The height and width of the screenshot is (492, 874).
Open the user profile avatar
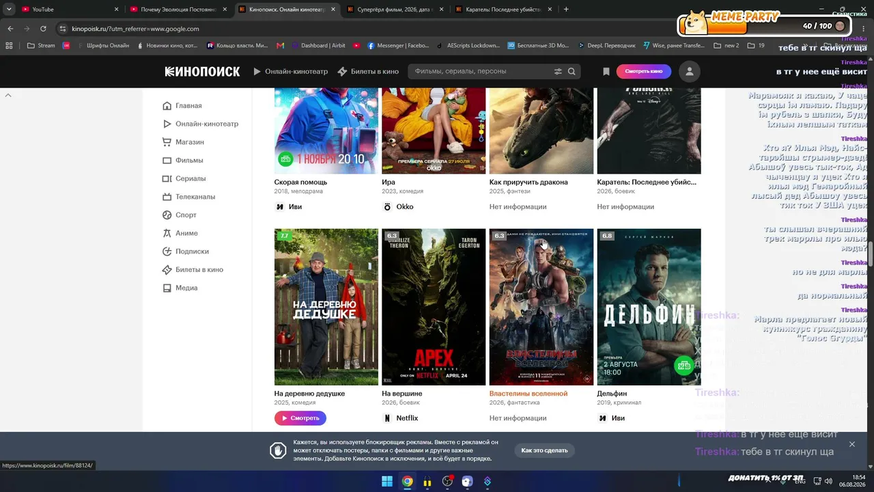click(x=690, y=71)
